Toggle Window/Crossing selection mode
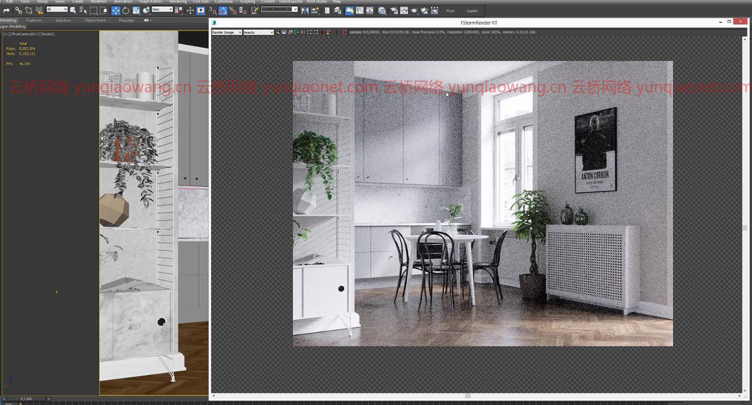 pyautogui.click(x=103, y=10)
